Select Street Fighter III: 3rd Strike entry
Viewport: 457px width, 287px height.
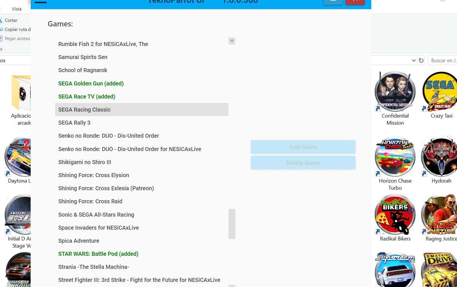(142, 280)
